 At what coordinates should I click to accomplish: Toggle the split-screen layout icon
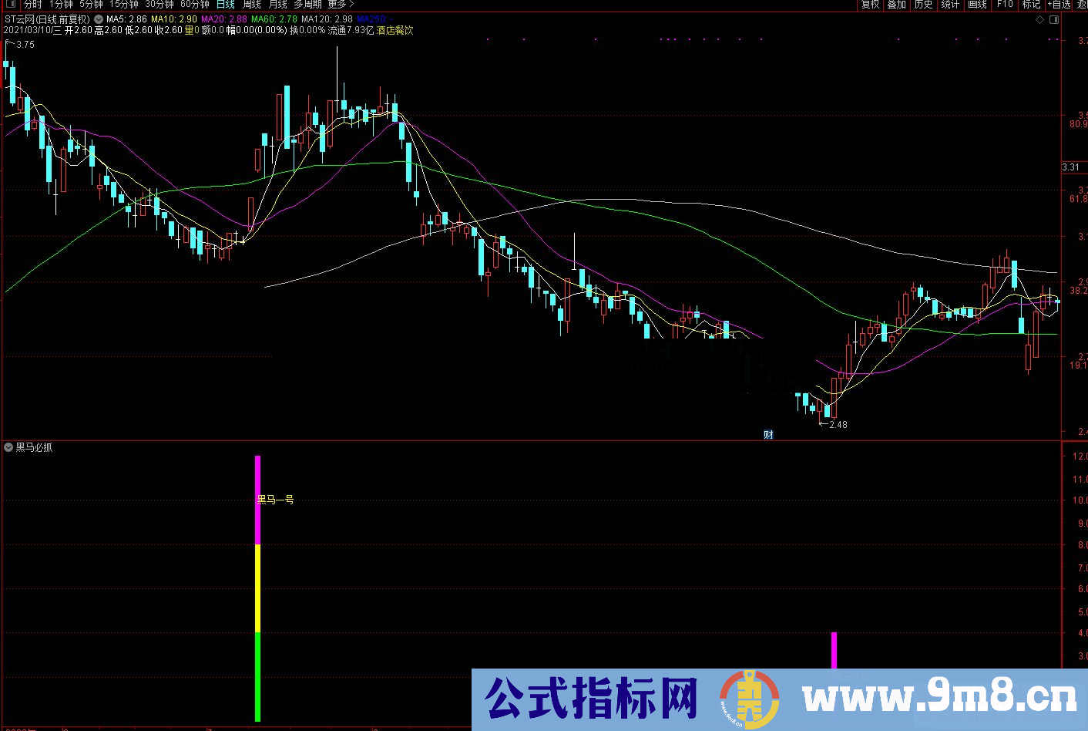tap(1055, 19)
